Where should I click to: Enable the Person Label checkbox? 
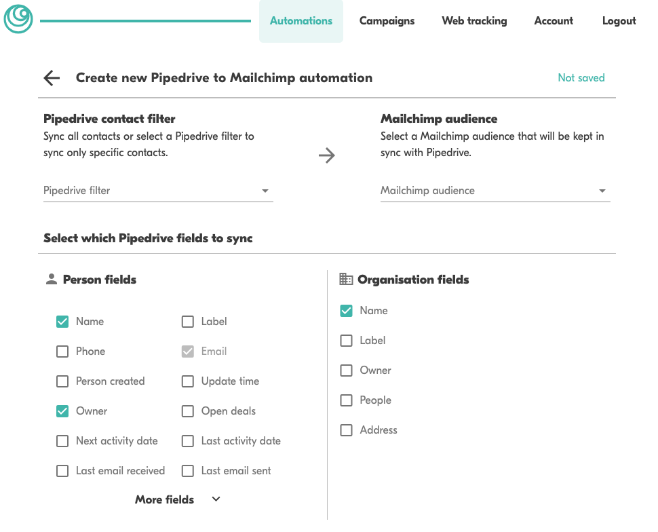(188, 322)
